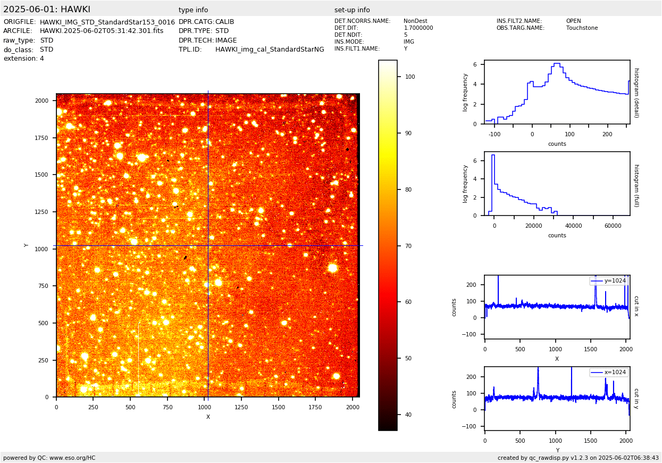Click the cut in x profile plot

coord(557,307)
